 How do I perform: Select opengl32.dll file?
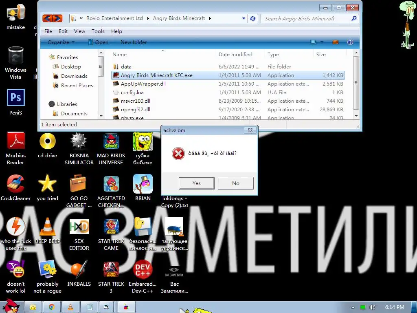(x=228, y=109)
